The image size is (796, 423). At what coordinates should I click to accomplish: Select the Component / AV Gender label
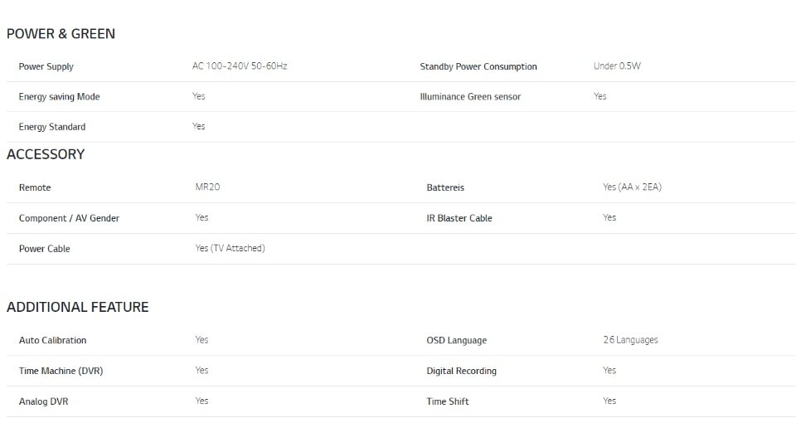pyautogui.click(x=69, y=218)
